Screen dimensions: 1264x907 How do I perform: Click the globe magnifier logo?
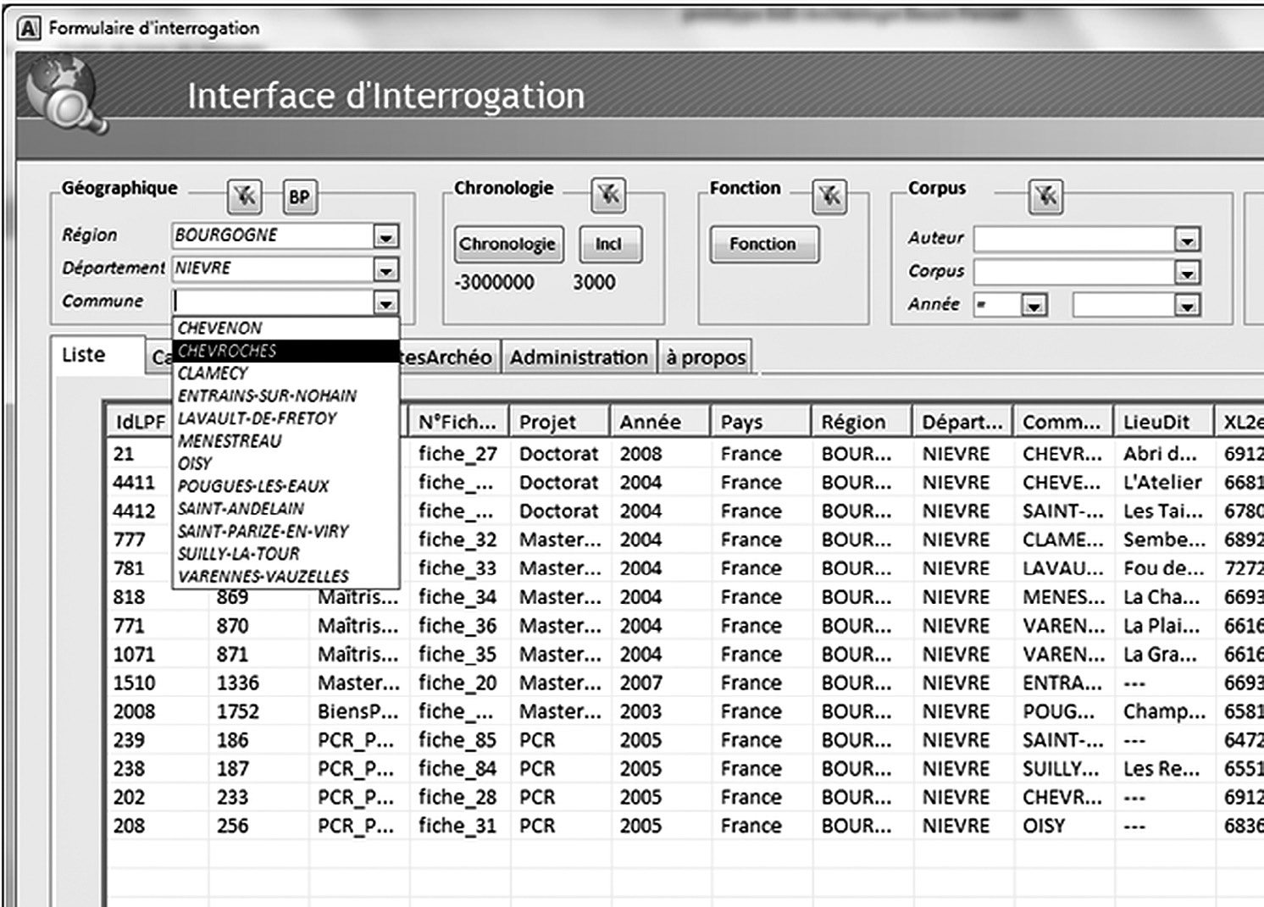coord(66,96)
